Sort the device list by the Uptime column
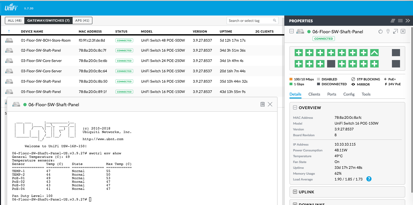Viewport: 413px width, 205px height. (226, 32)
